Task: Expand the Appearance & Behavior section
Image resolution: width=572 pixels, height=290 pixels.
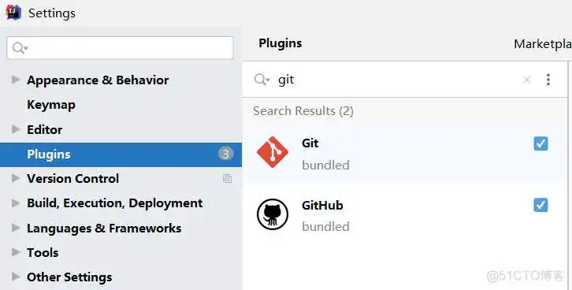Action: pyautogui.click(x=15, y=80)
